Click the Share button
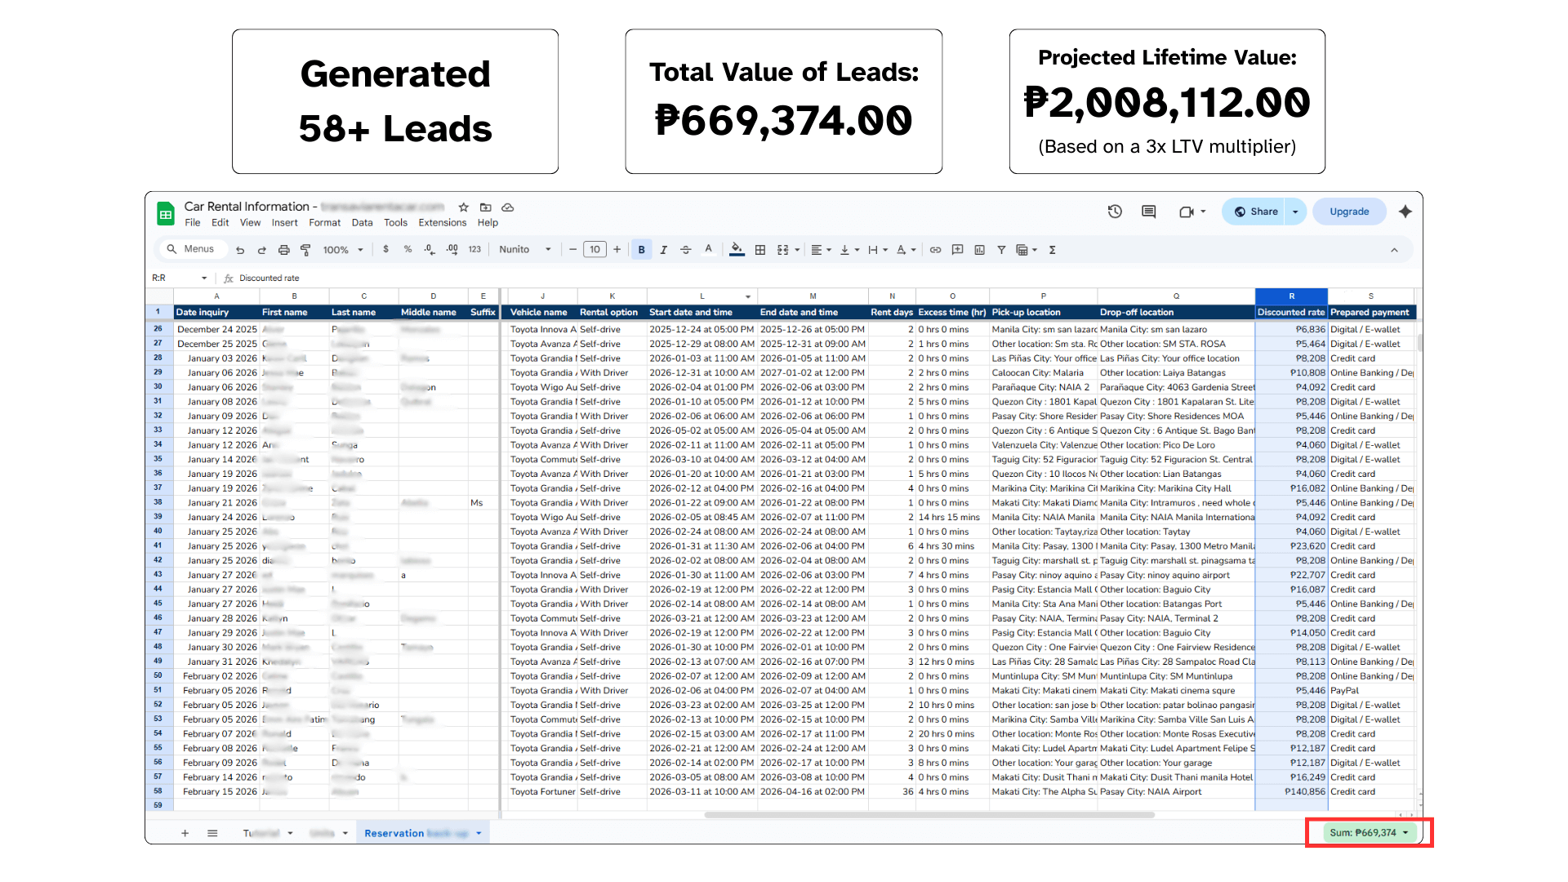The width and height of the screenshot is (1568, 882). (1256, 212)
